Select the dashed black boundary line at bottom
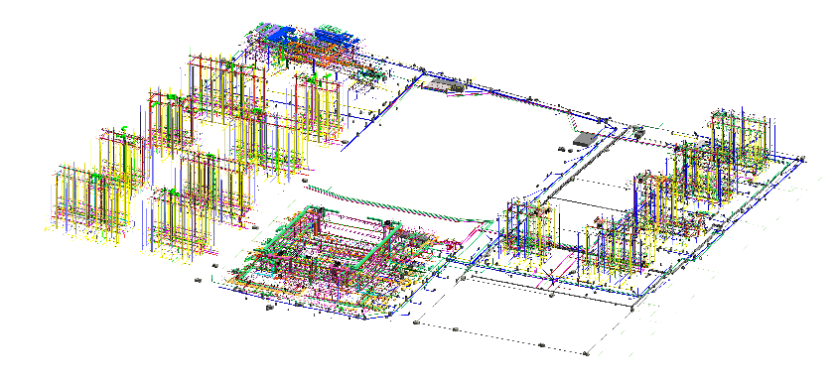Viewport: 838px width, 386px height. (x=500, y=337)
